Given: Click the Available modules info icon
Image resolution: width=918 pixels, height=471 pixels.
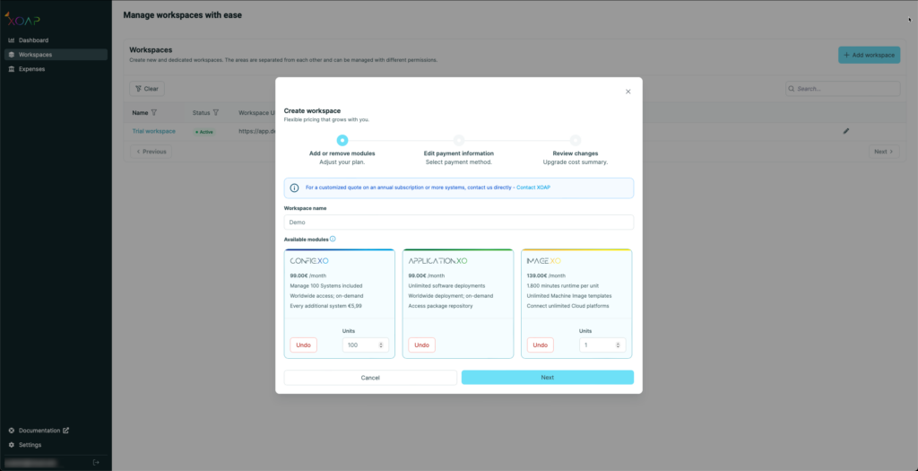Looking at the screenshot, I should click(333, 239).
